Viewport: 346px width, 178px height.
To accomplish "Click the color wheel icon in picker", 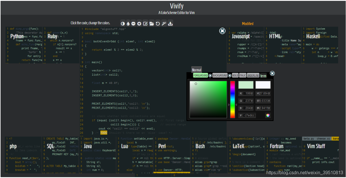I will 268,115.
